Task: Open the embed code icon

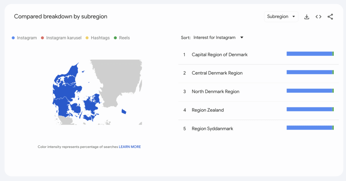Action: (318, 17)
